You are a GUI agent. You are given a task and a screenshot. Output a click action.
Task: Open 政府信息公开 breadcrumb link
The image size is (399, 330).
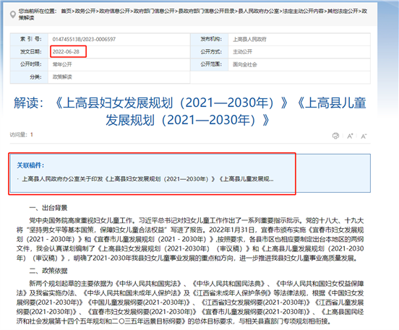[114, 11]
